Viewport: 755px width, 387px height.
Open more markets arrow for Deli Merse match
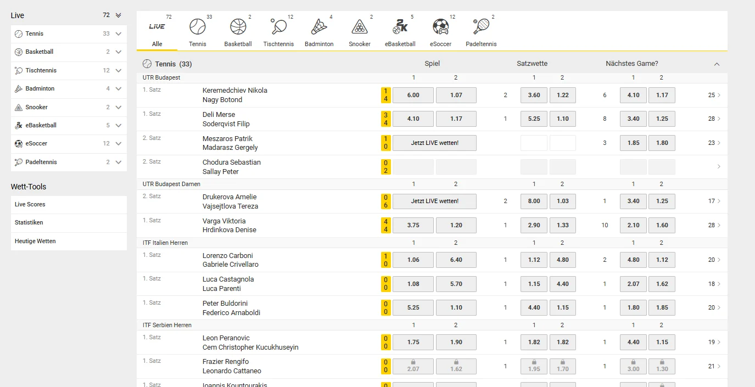click(x=719, y=119)
